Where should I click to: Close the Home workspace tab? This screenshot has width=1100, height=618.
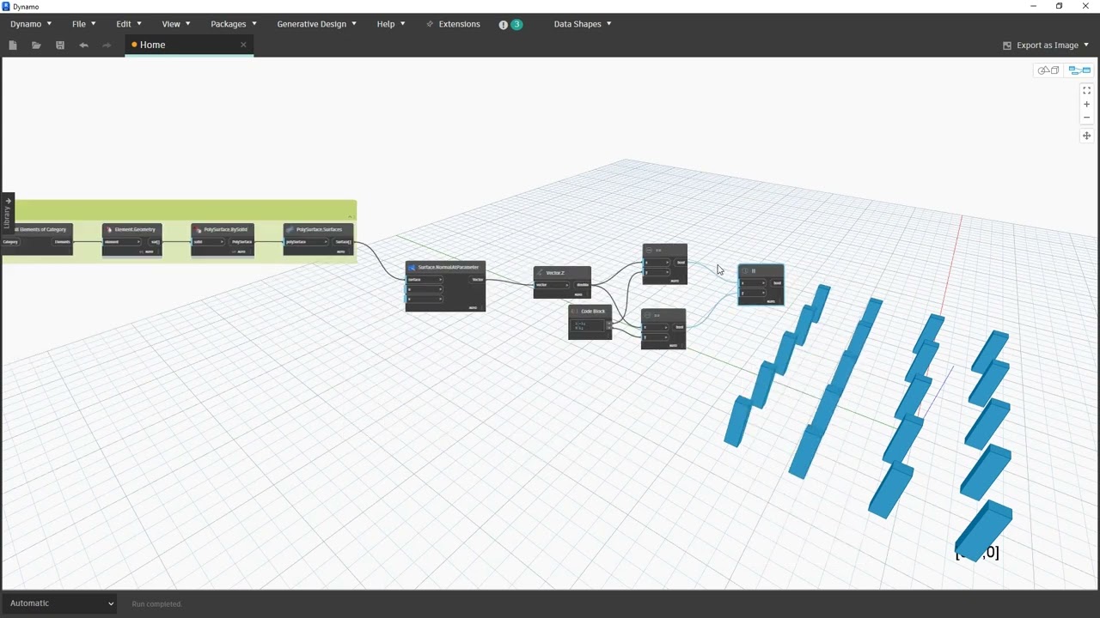(x=243, y=45)
